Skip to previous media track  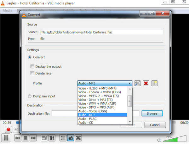pyautogui.click(x=18, y=138)
